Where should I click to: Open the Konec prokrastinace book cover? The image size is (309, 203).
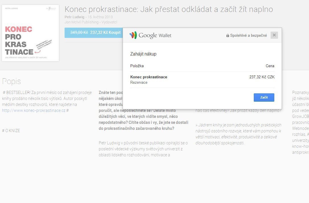30,33
